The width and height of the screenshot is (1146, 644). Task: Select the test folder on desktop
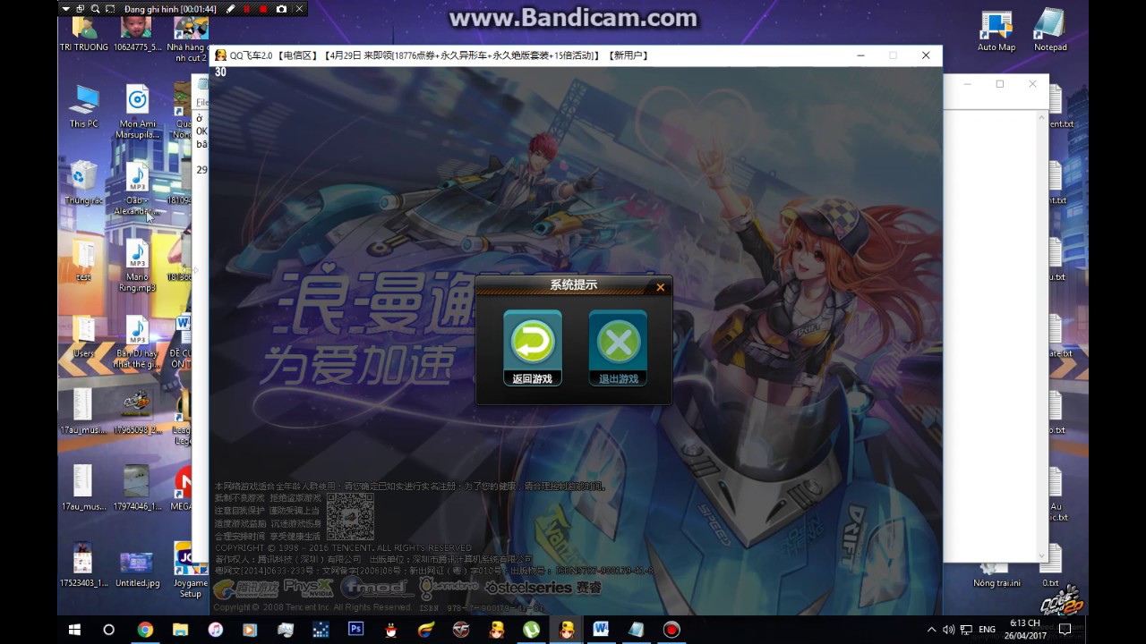click(x=83, y=260)
